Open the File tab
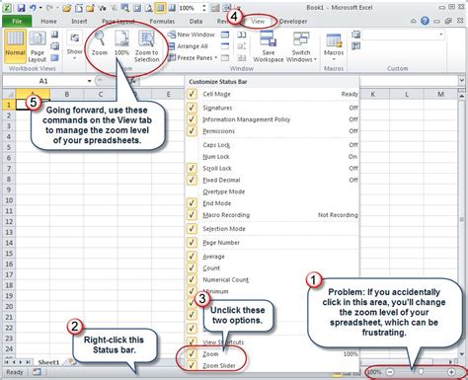Screen dimensions: 468x380 [17, 21]
